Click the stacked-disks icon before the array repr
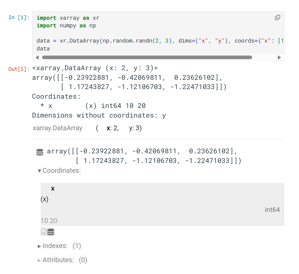Viewport: 299px width, 274px height. point(39,152)
